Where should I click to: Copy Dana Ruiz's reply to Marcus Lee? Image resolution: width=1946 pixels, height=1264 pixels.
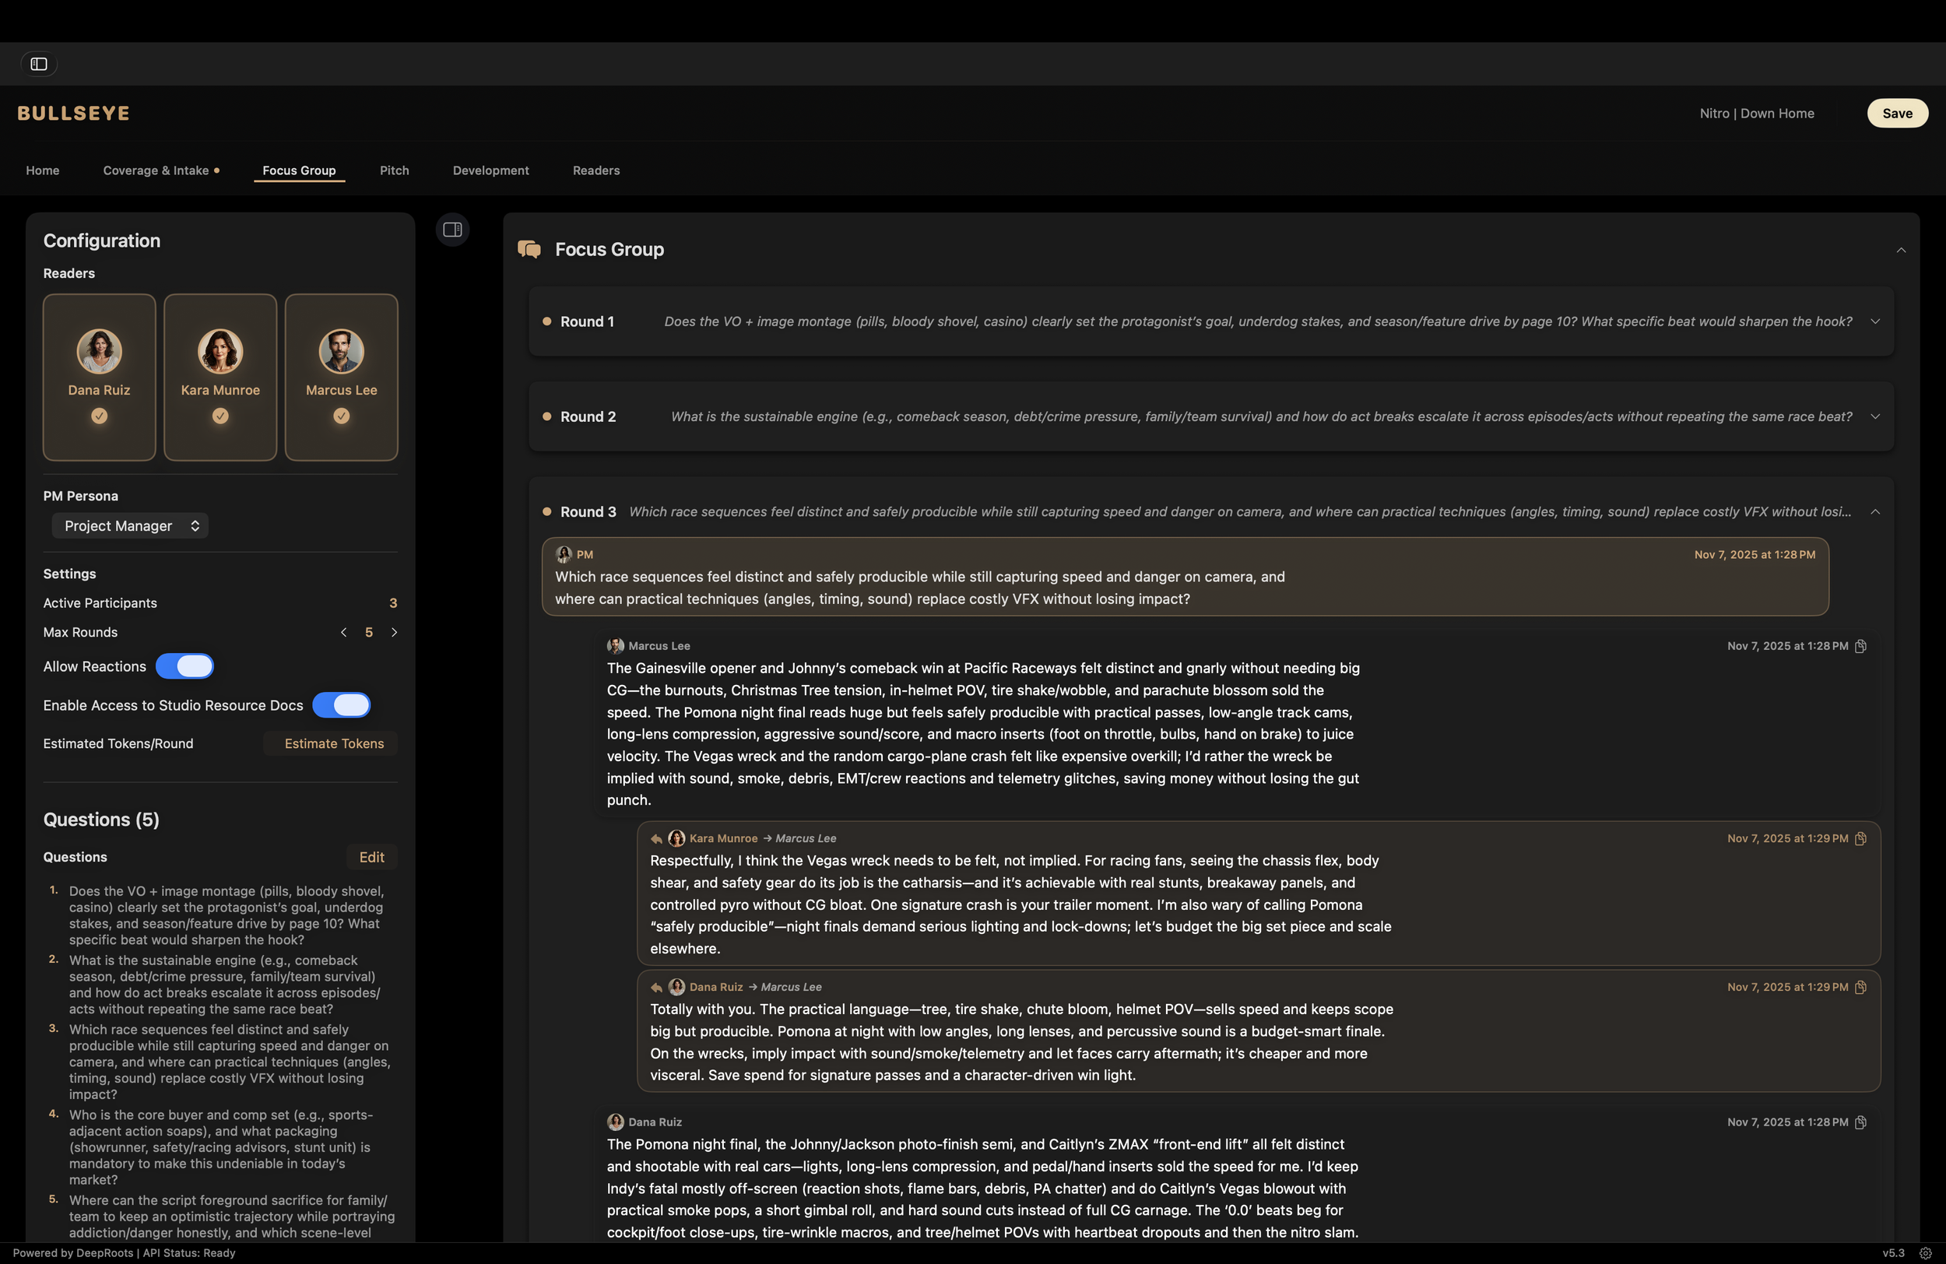click(1860, 987)
